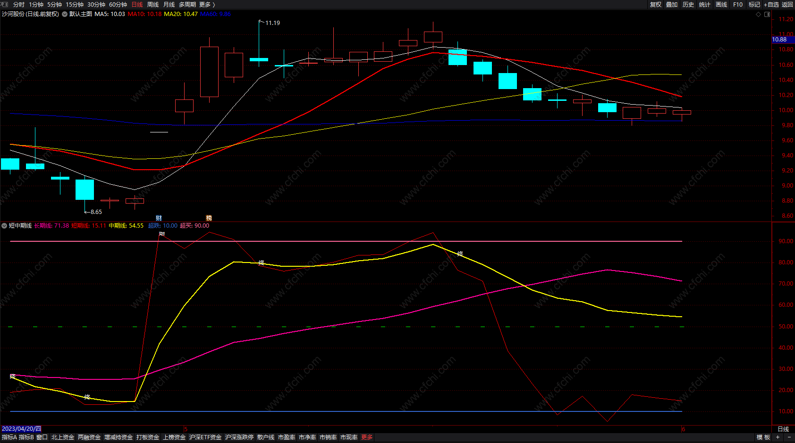Click the 超买: 90.00 label
This screenshot has height=443, width=795.
pos(195,226)
